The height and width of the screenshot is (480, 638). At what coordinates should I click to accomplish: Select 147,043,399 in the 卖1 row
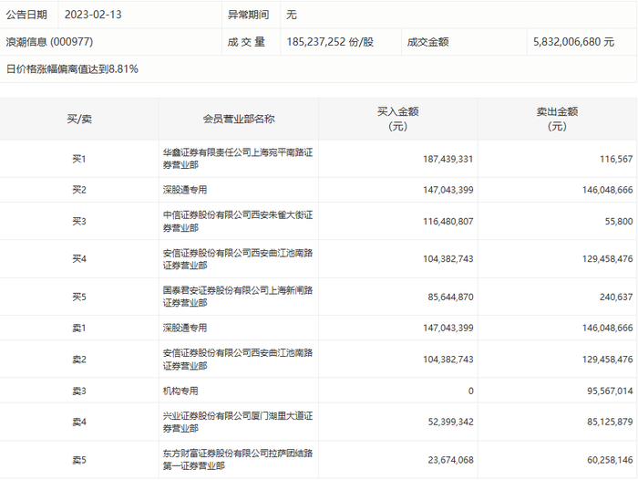point(448,328)
